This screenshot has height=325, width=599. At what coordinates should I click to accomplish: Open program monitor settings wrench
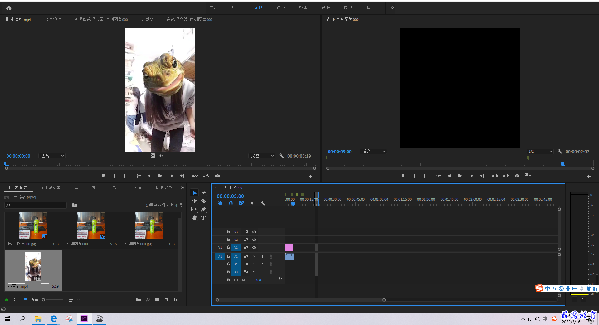tap(560, 151)
